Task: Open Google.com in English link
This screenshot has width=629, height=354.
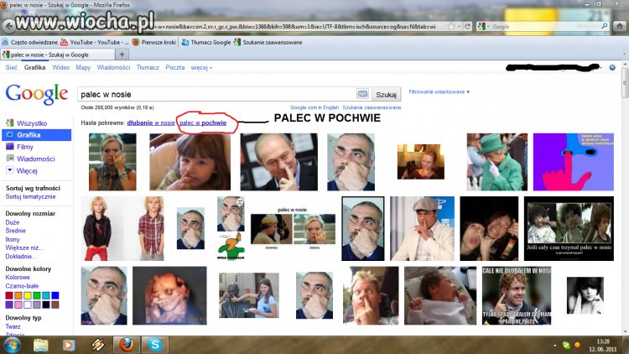Action: [314, 107]
